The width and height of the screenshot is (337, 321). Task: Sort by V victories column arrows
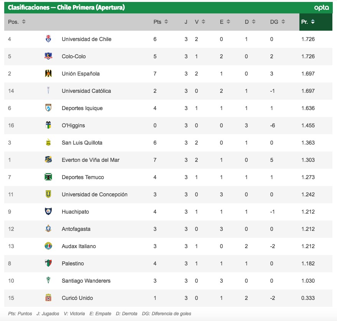tap(203, 22)
